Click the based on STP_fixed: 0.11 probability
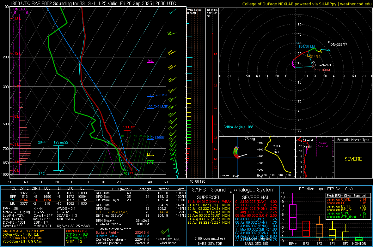This screenshot has width=373, height=247. point(346,217)
